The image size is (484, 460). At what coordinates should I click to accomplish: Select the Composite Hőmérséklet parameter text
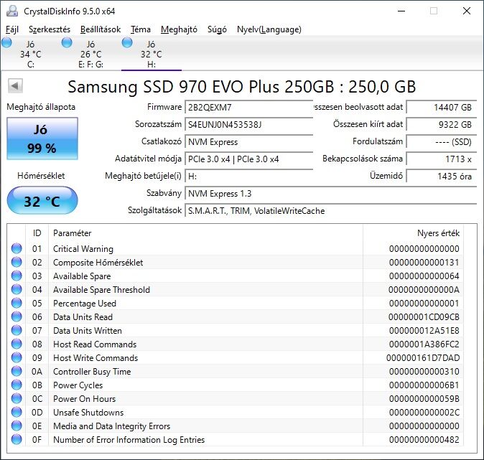[98, 262]
